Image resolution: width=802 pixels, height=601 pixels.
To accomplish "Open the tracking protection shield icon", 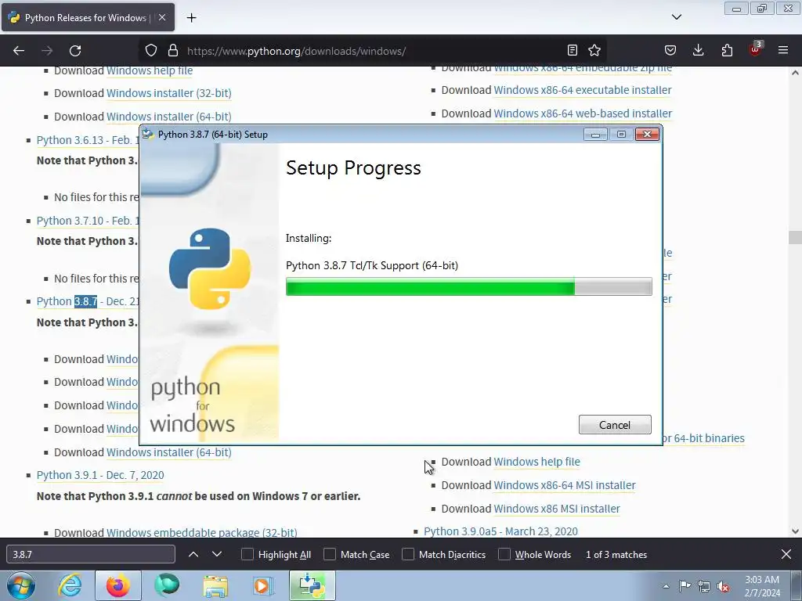I will pyautogui.click(x=151, y=51).
